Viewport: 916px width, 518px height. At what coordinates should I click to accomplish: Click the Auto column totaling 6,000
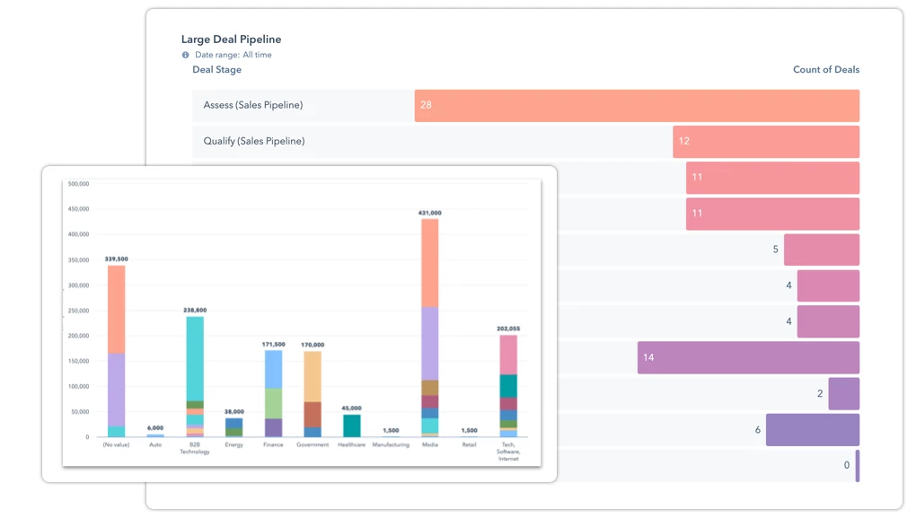click(155, 435)
